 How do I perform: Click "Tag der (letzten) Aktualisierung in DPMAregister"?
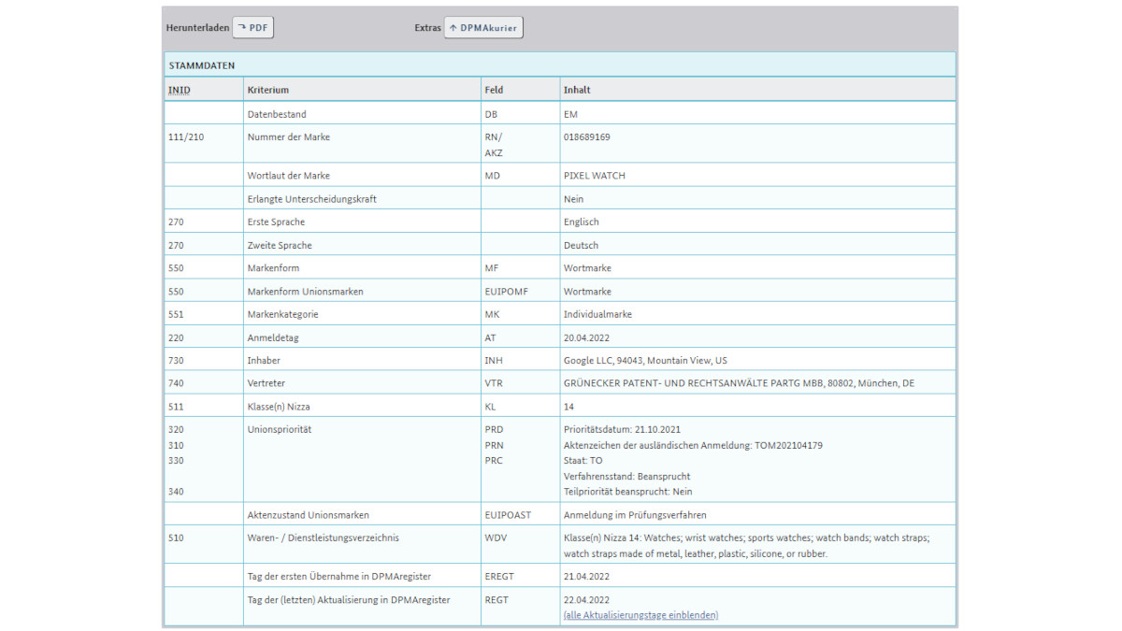(349, 599)
